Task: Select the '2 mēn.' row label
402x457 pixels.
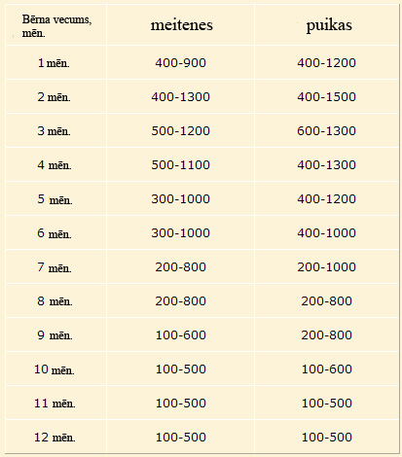Action: [54, 97]
